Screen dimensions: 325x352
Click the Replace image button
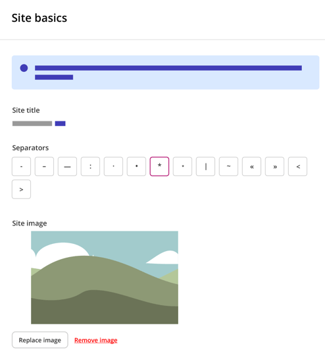[40, 340]
